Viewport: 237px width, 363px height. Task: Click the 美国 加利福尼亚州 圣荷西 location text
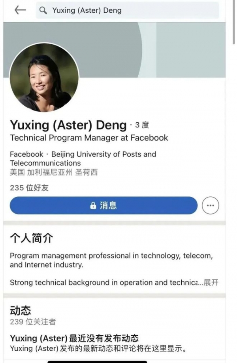coord(54,172)
